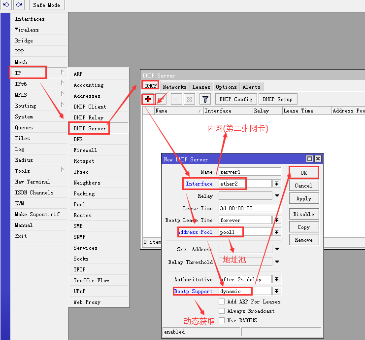
Task: Expand the MPLS submenu arrow
Action: [x=62, y=94]
